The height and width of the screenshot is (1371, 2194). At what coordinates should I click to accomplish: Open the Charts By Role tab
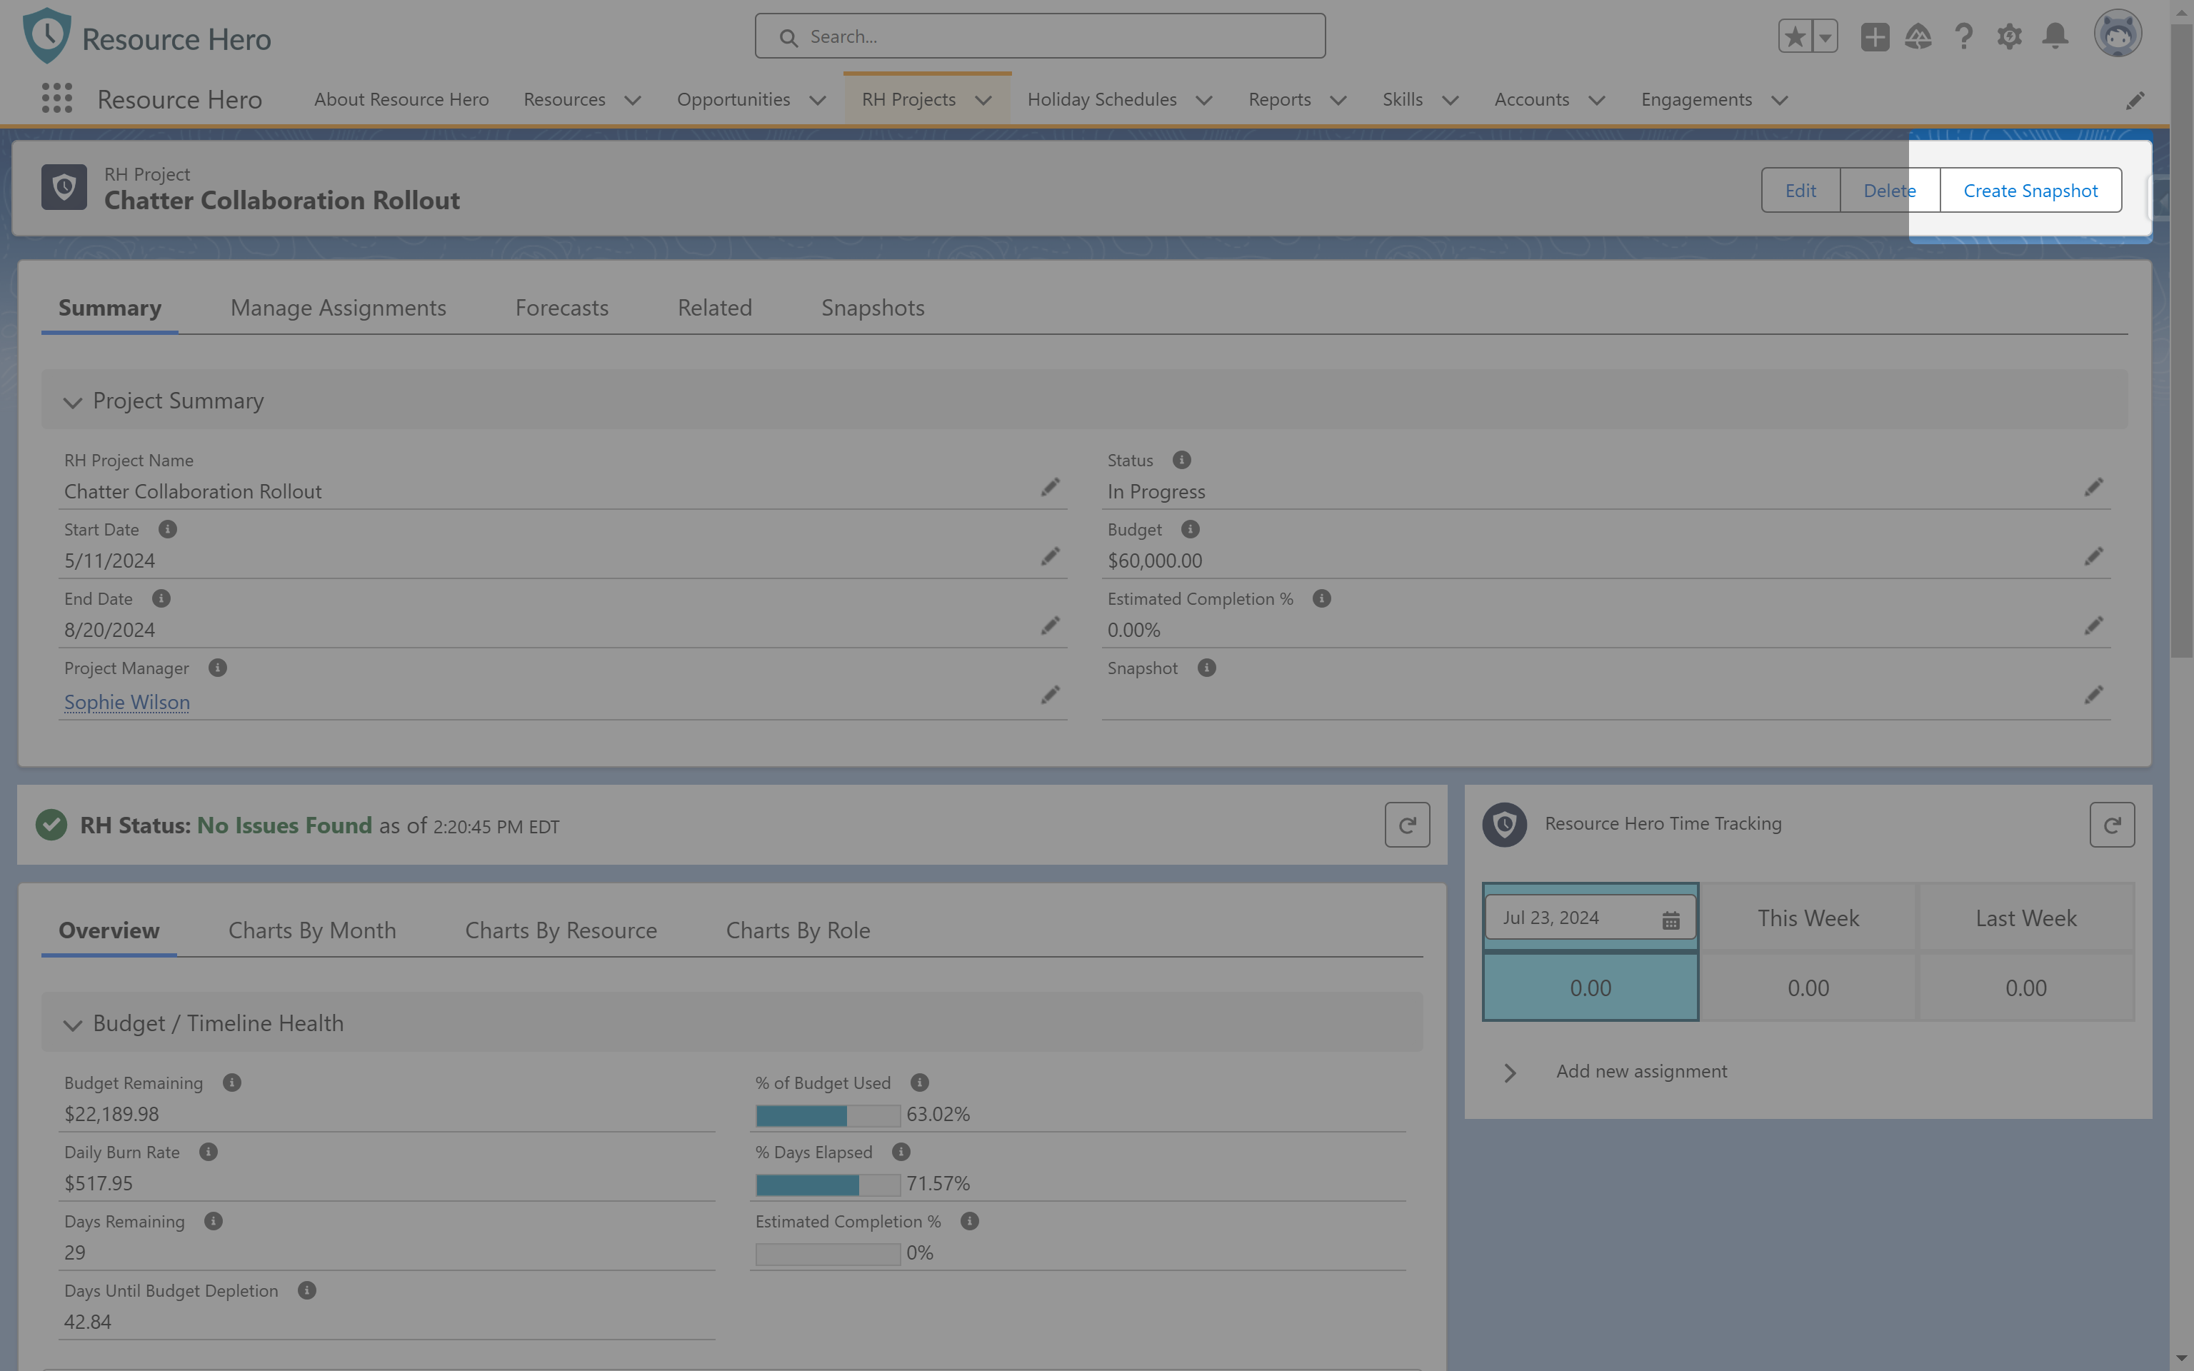798,930
